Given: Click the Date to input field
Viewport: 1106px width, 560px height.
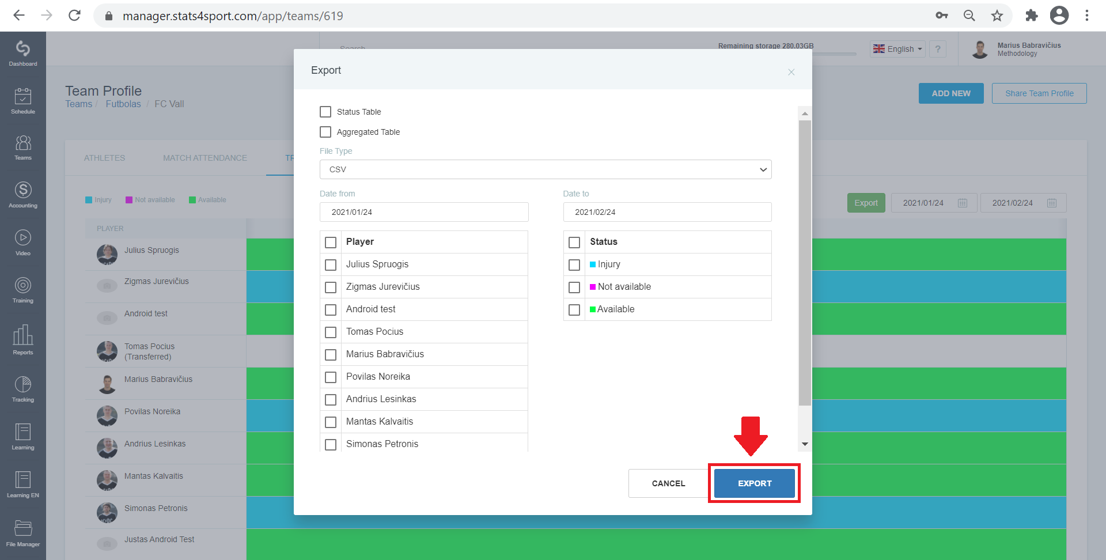Looking at the screenshot, I should coord(667,212).
